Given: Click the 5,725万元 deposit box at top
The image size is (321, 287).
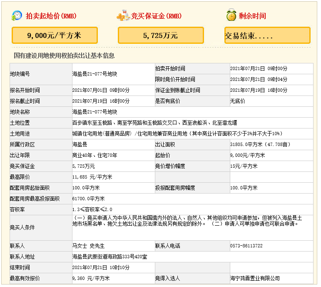Looking at the screenshot, I should (x=161, y=35).
